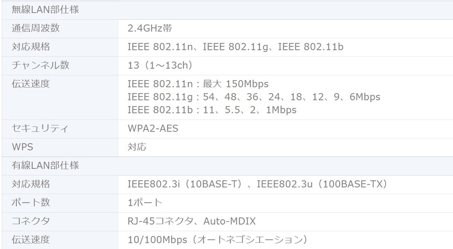Image resolution: width=453 pixels, height=249 pixels.
Task: Click the wireless standards list starting IEEE 802.11n、
Action: tap(236, 46)
